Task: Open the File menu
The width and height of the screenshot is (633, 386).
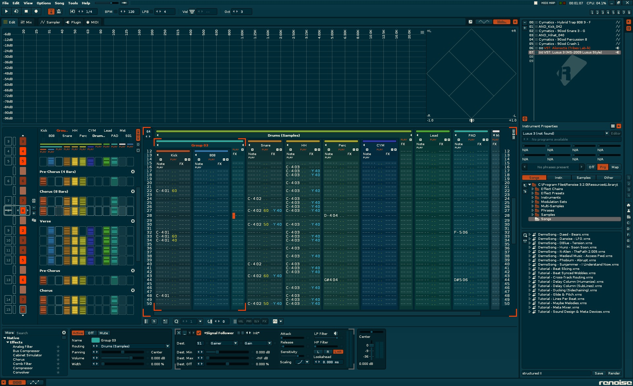Action: (x=6, y=3)
